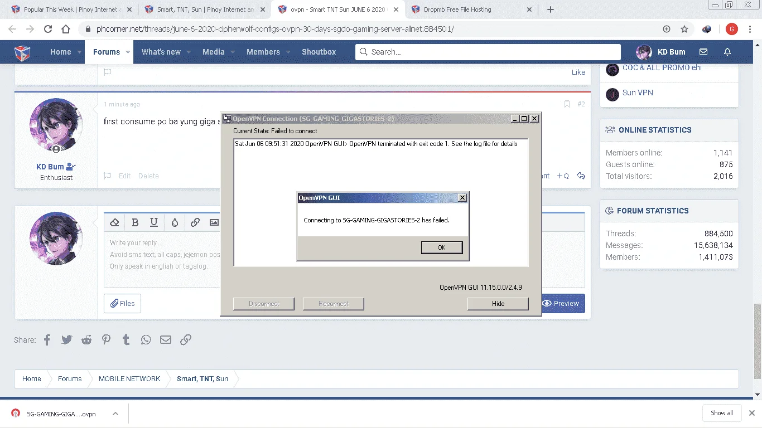Close the OpenVPN GUI failure message box

(462, 198)
